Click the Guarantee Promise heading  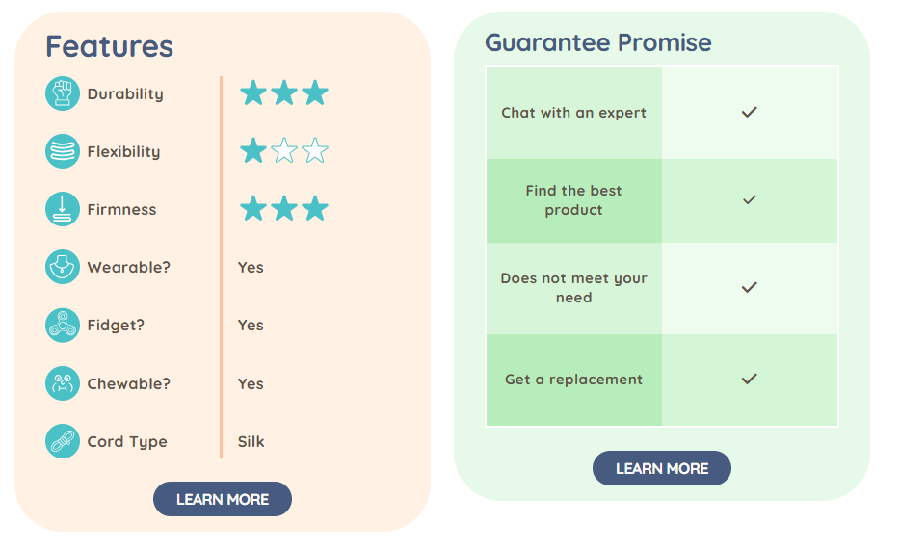click(x=598, y=42)
